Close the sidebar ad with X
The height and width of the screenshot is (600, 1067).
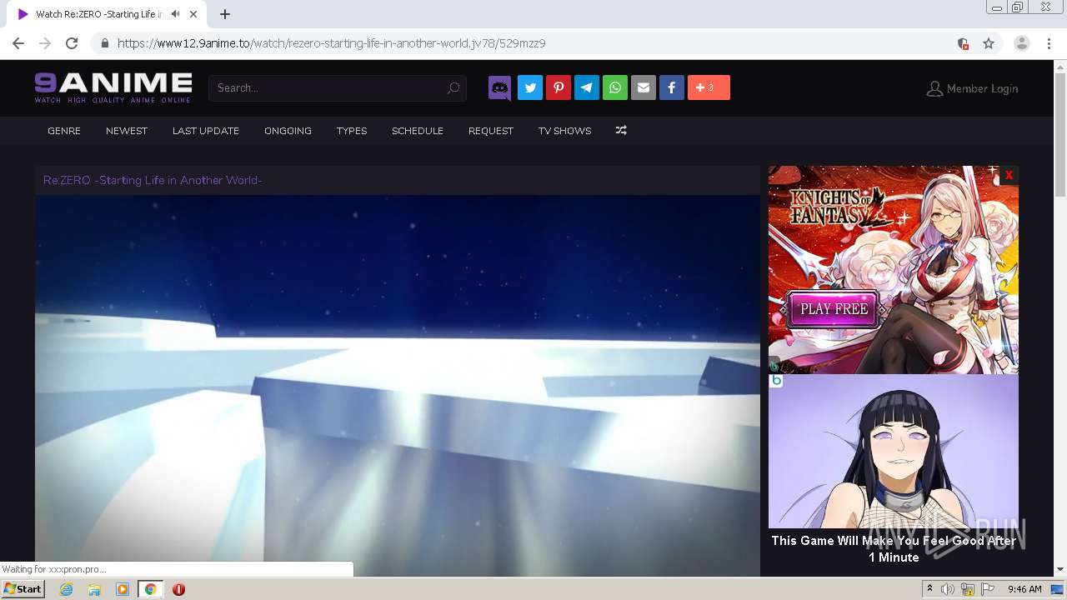point(1009,175)
